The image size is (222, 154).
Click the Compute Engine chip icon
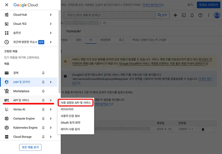[x=7, y=118]
